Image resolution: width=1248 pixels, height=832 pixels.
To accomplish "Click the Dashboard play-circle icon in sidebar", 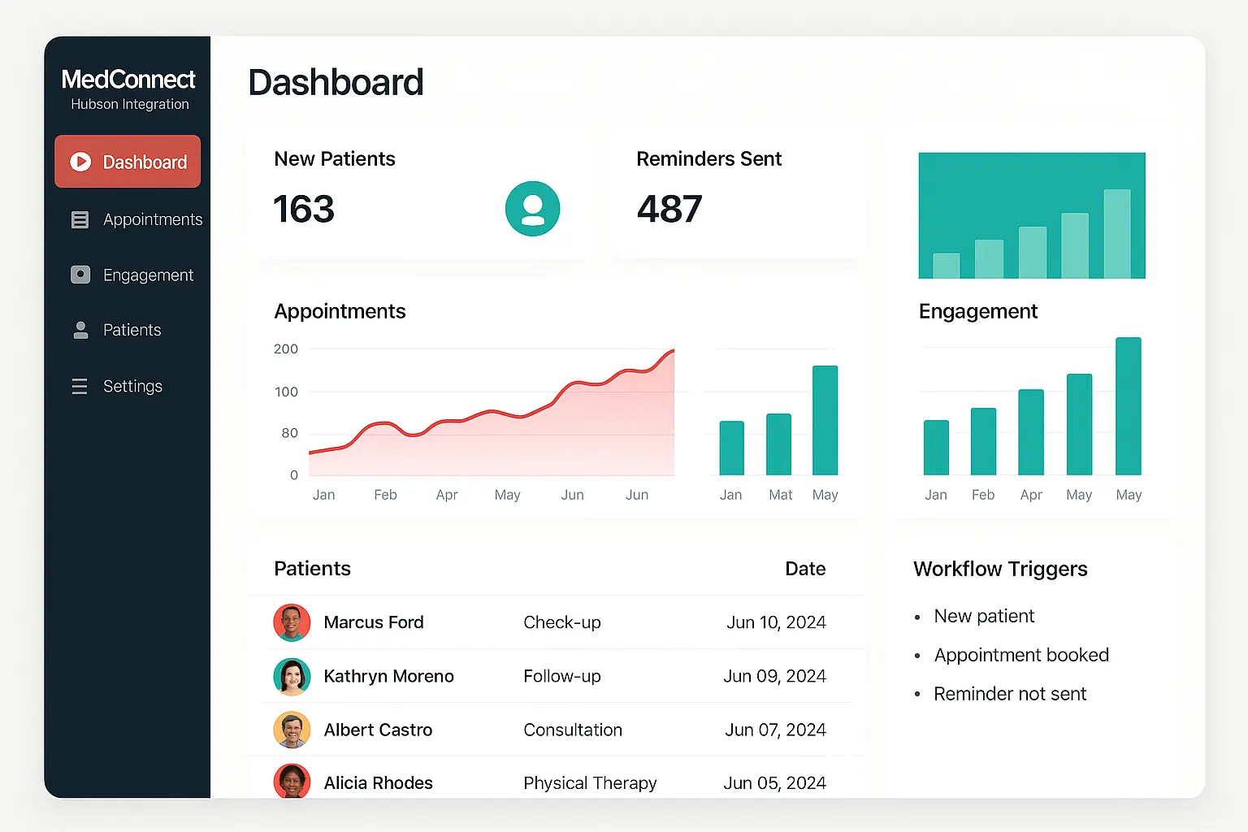I will point(80,162).
